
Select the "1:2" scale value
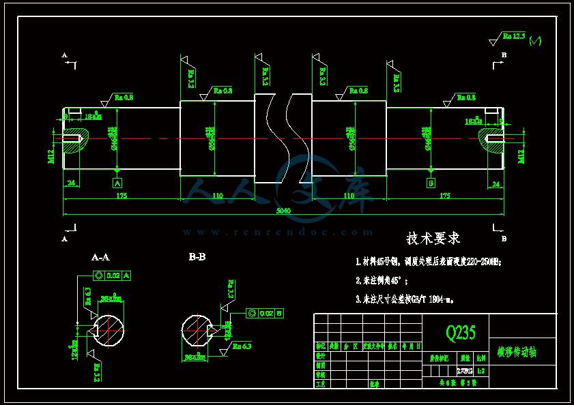(481, 371)
